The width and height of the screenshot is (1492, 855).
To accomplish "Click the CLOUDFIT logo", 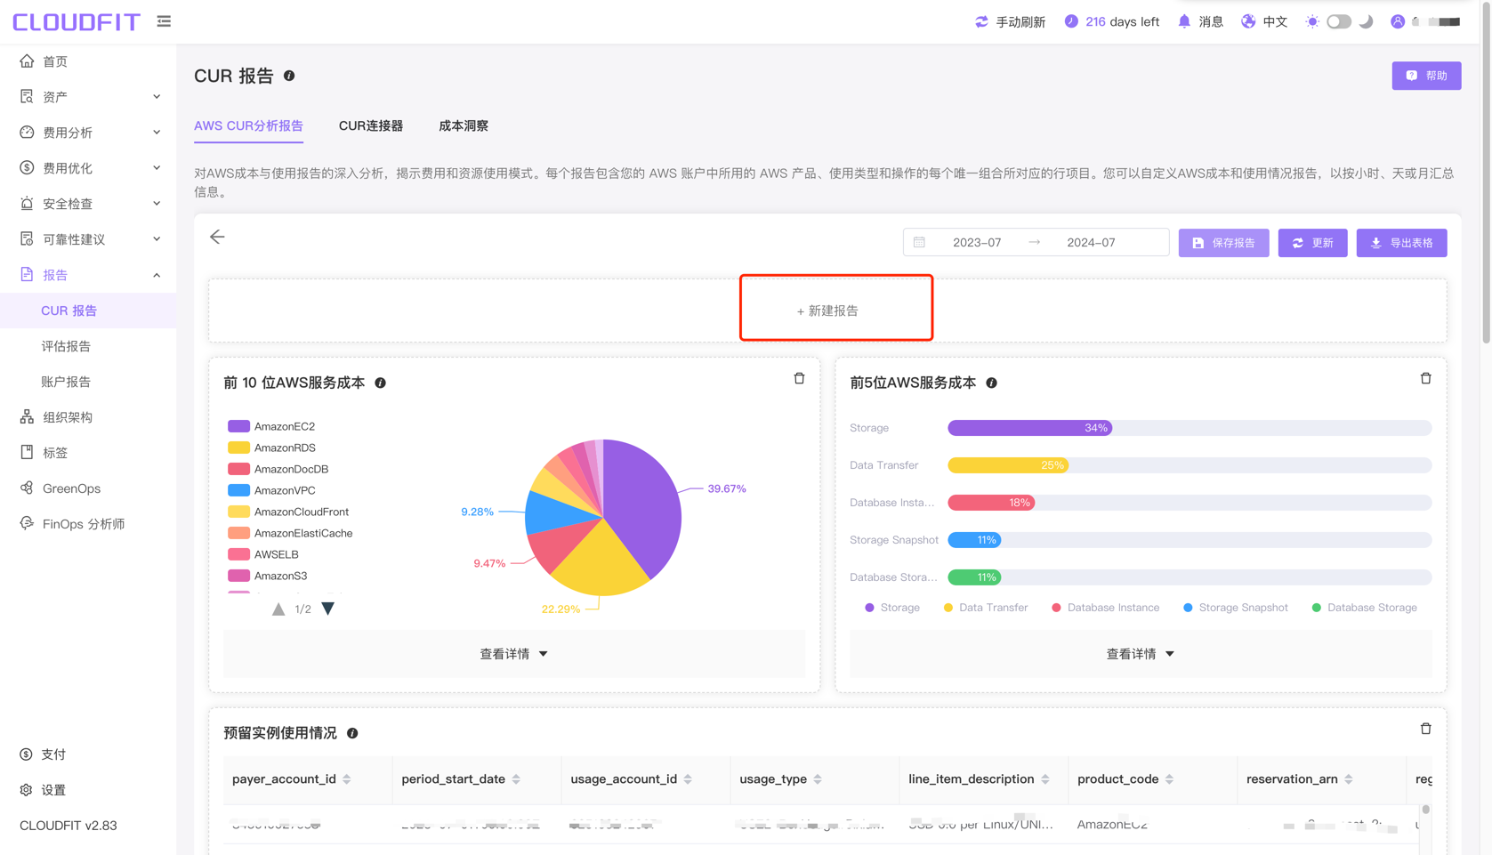I will click(77, 21).
